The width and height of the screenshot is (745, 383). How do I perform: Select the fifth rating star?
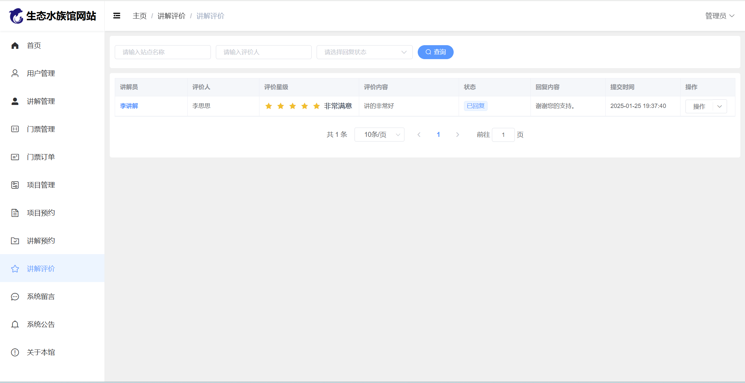tap(317, 106)
